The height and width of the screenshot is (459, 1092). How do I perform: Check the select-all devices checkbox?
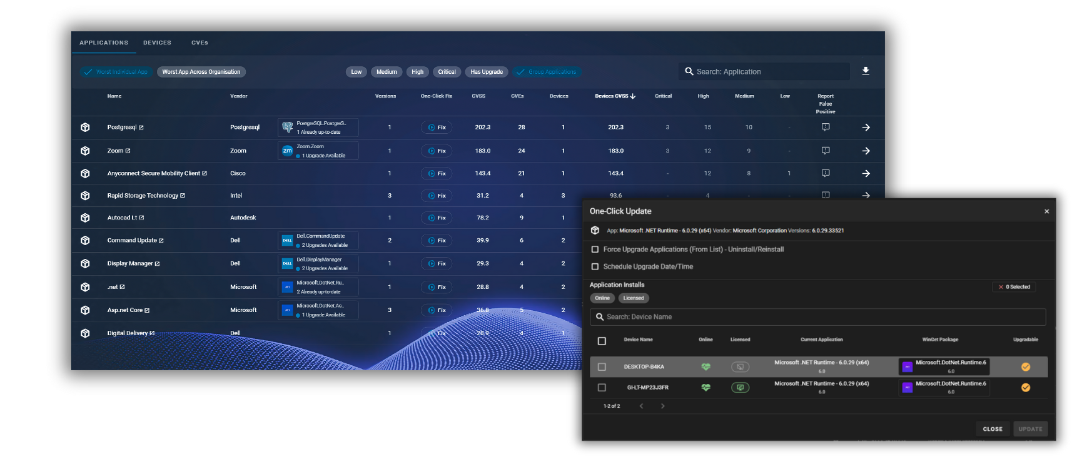tap(602, 341)
